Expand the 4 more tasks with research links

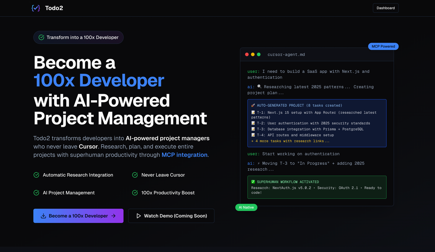point(291,141)
